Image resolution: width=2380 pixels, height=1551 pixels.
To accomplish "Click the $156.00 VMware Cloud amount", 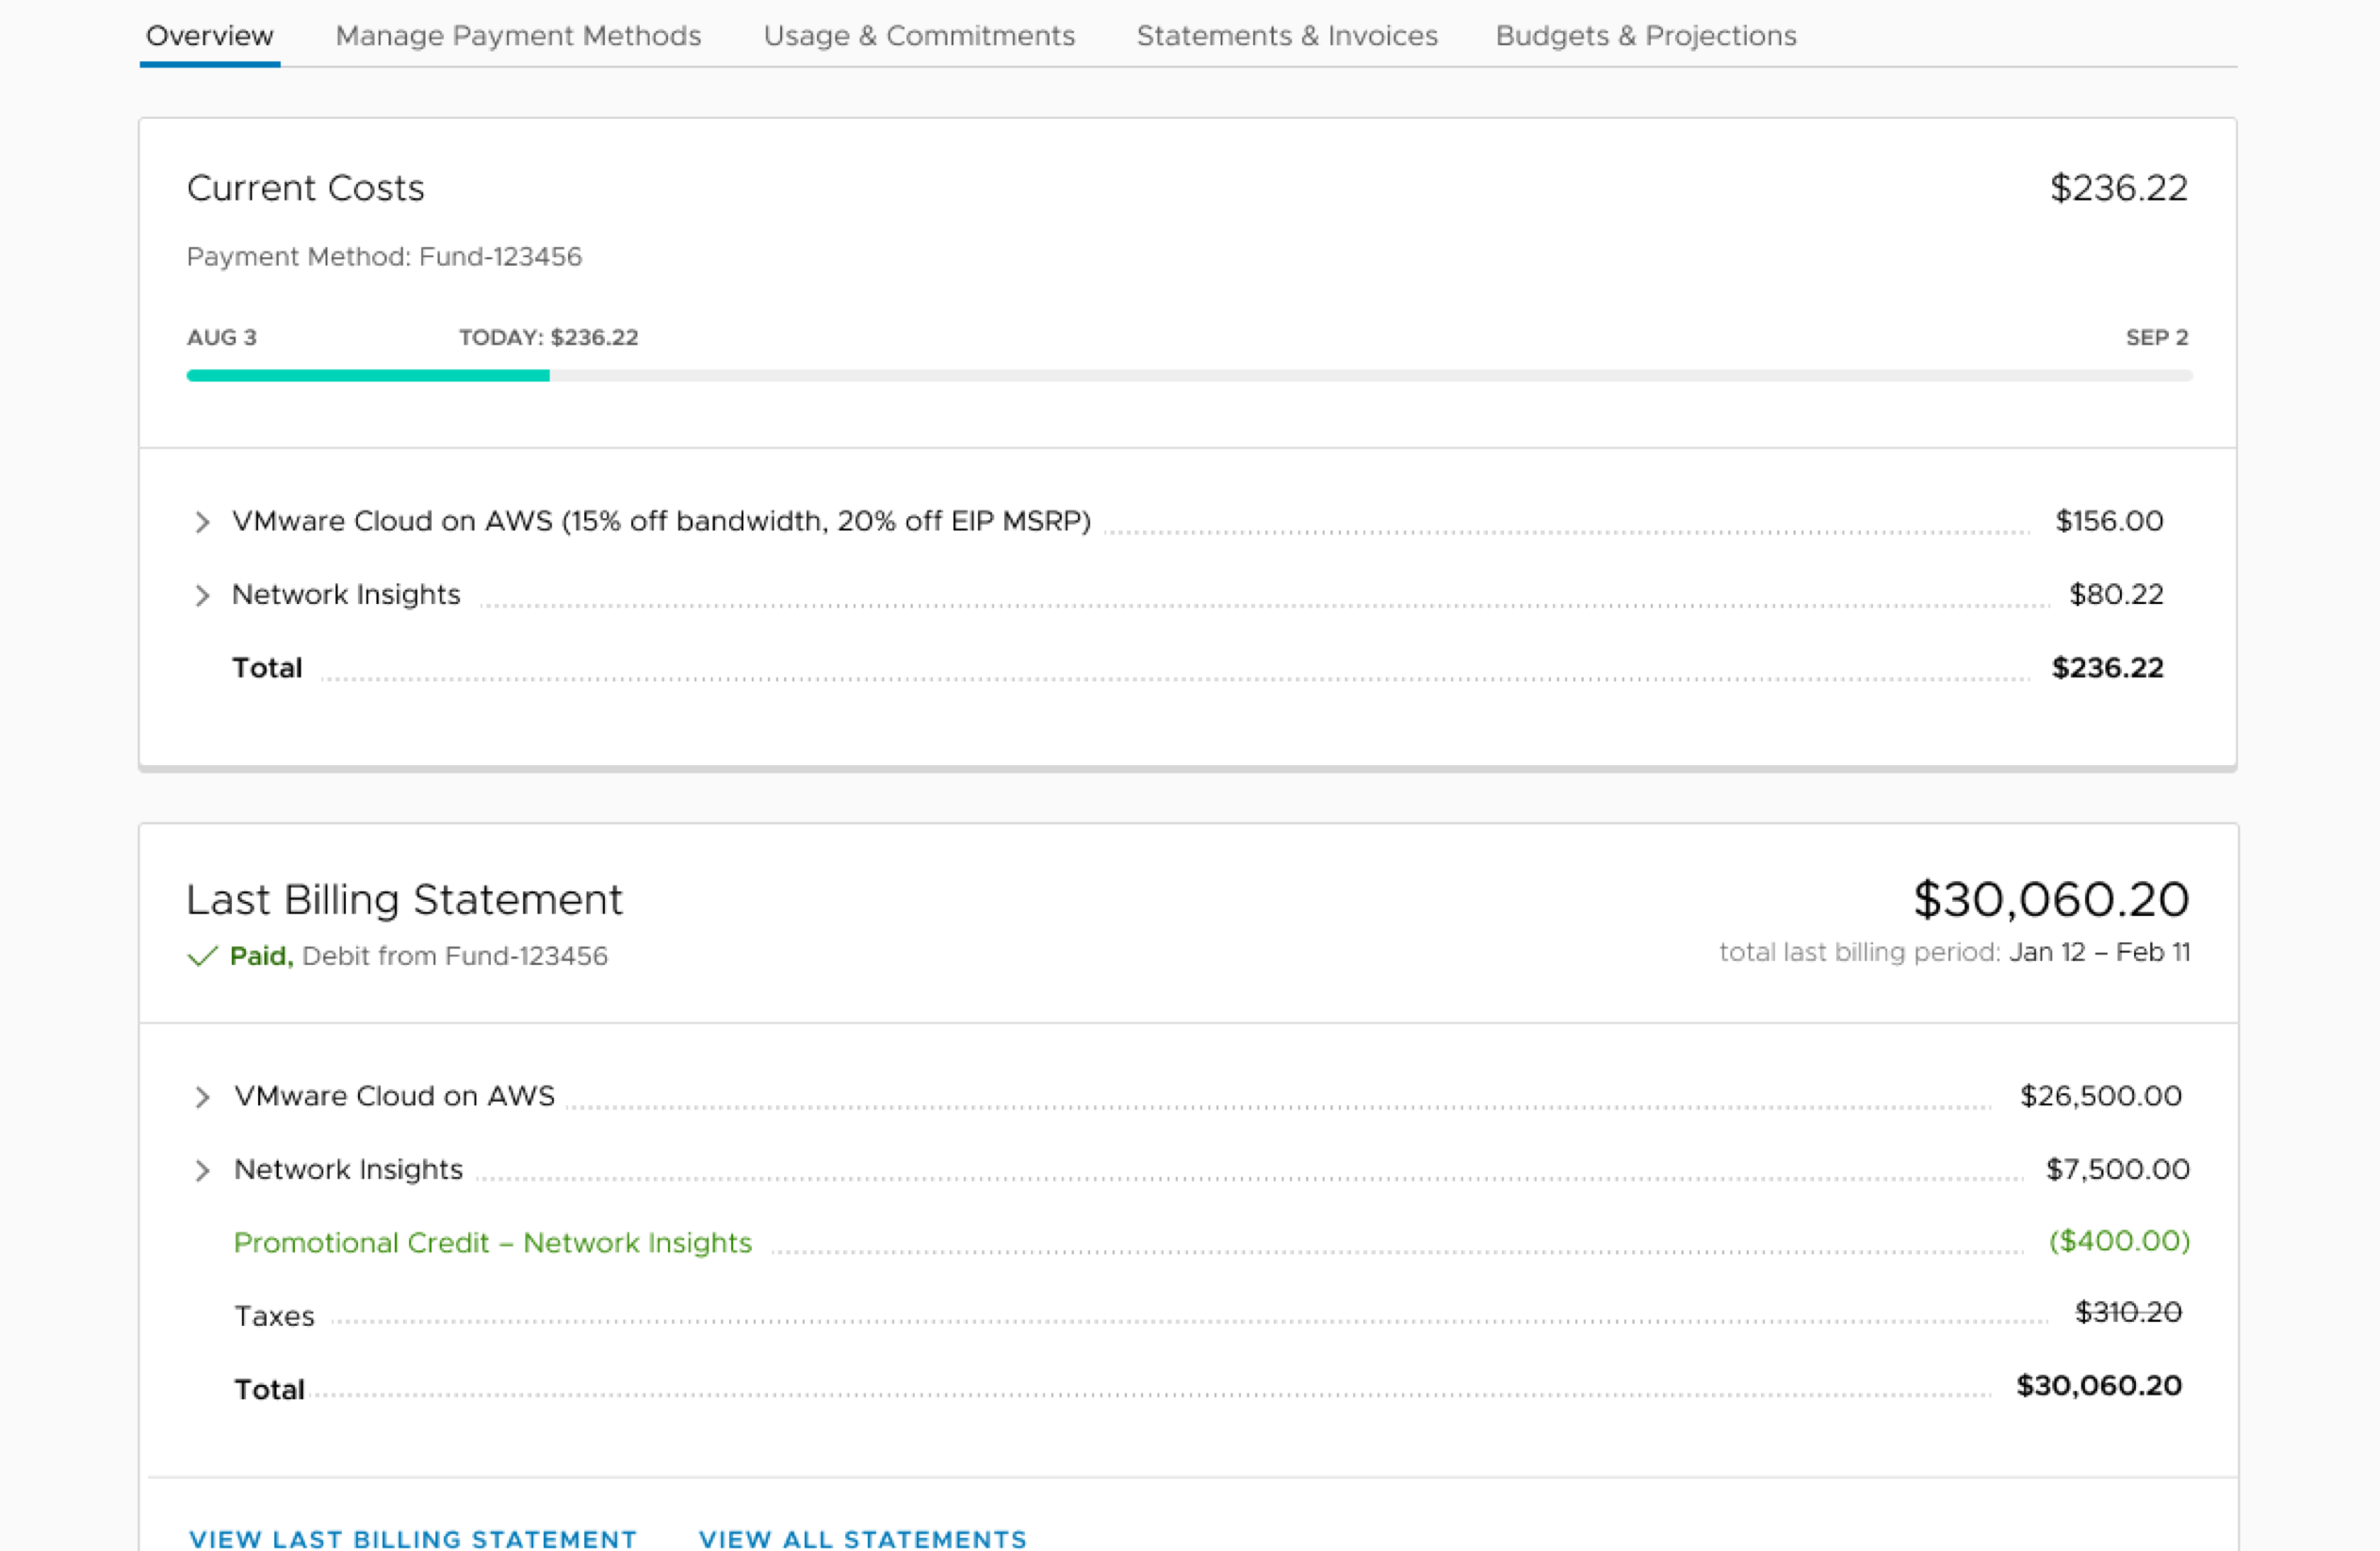I will [x=2109, y=521].
